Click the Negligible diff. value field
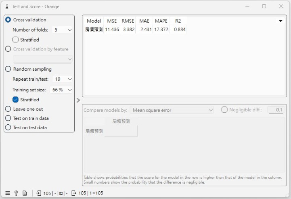This screenshot has height=199, width=291. pos(275,110)
